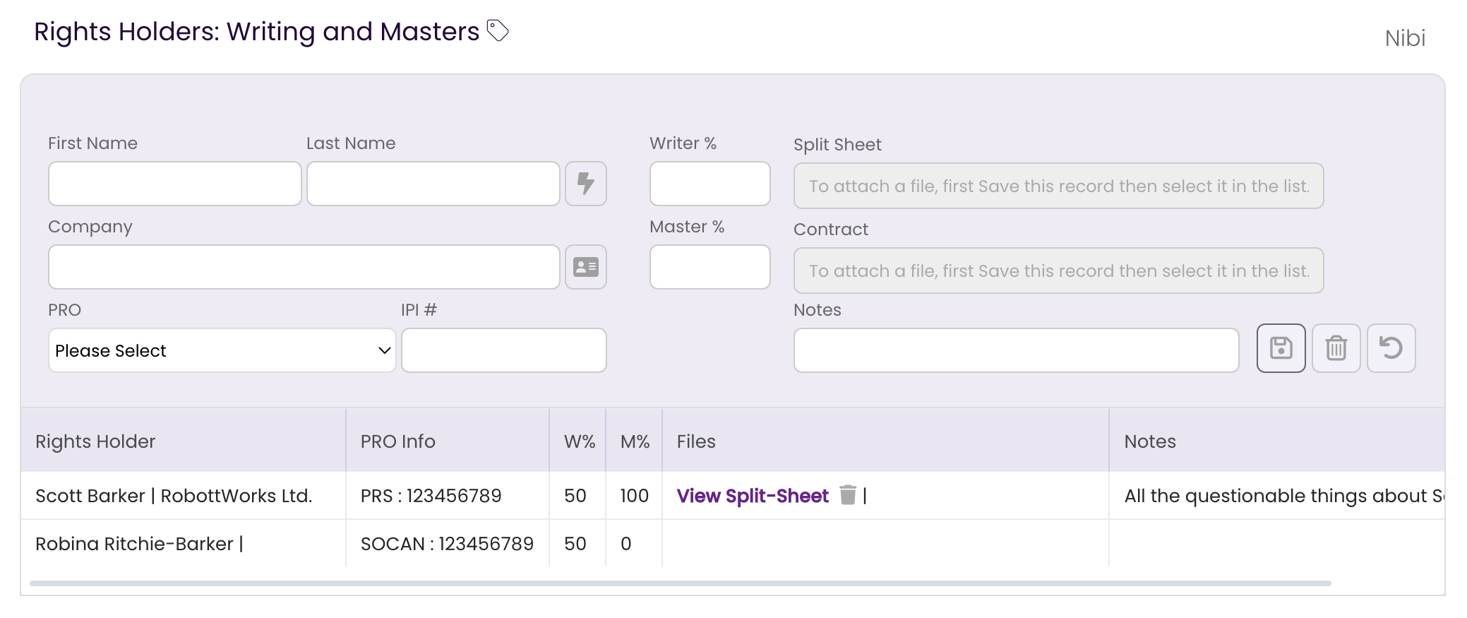This screenshot has width=1467, height=618.
Task: Click the Writer % field
Action: (710, 184)
